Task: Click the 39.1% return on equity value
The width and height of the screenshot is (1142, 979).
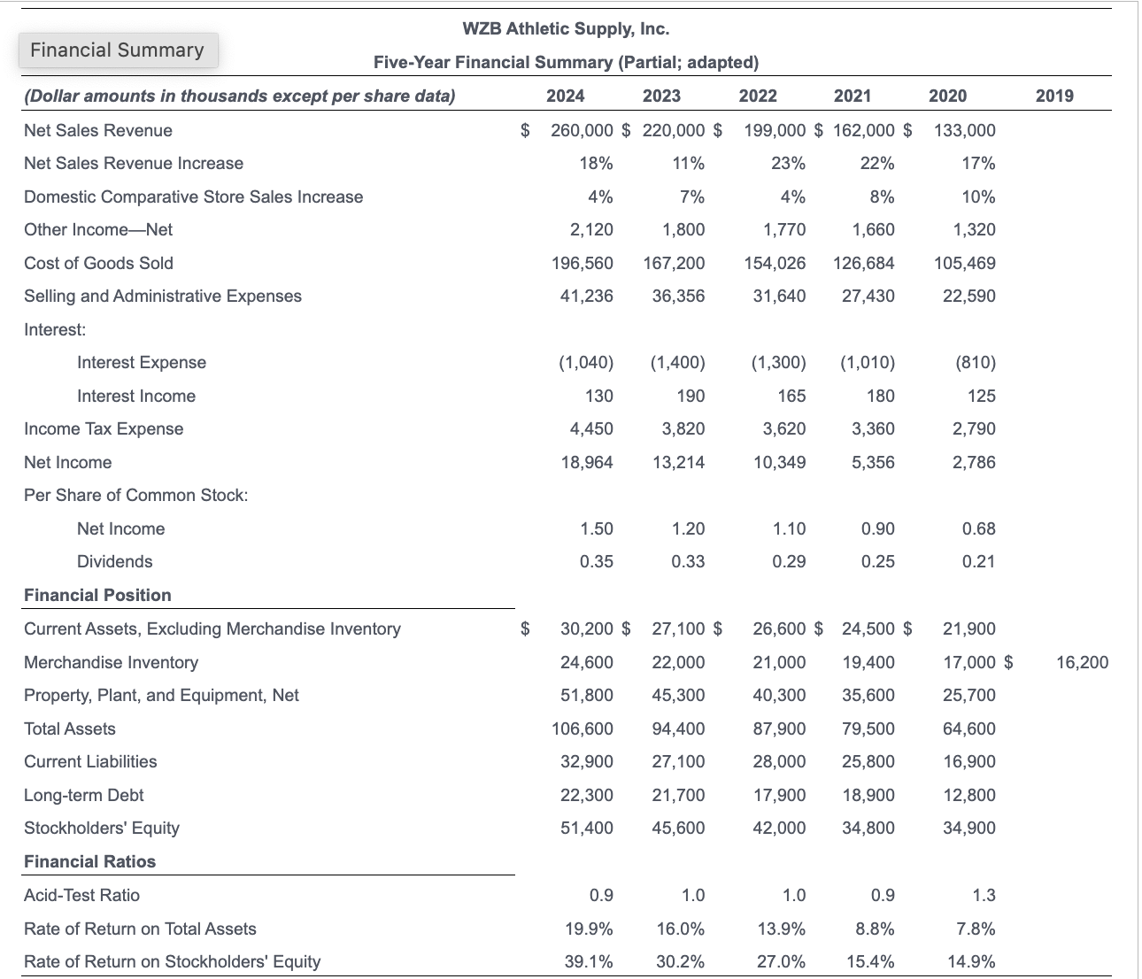Action: click(x=590, y=961)
